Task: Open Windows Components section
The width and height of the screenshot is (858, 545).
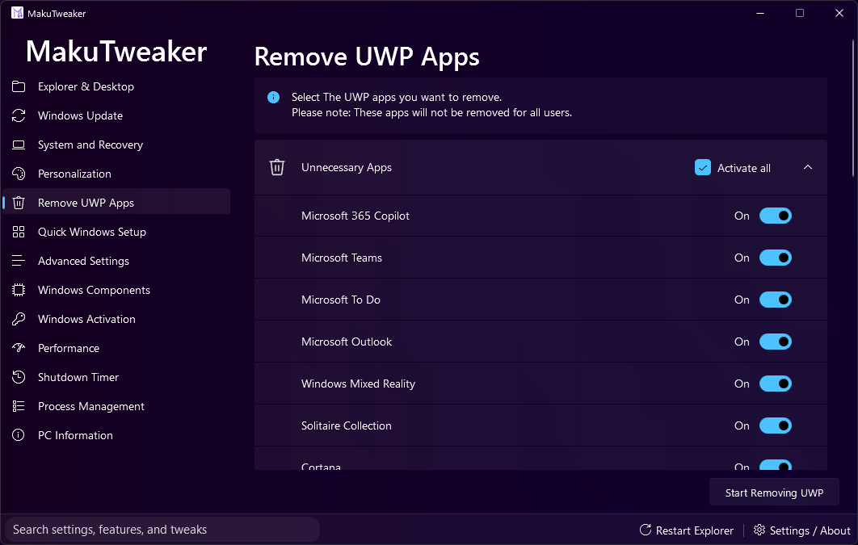Action: click(x=116, y=290)
